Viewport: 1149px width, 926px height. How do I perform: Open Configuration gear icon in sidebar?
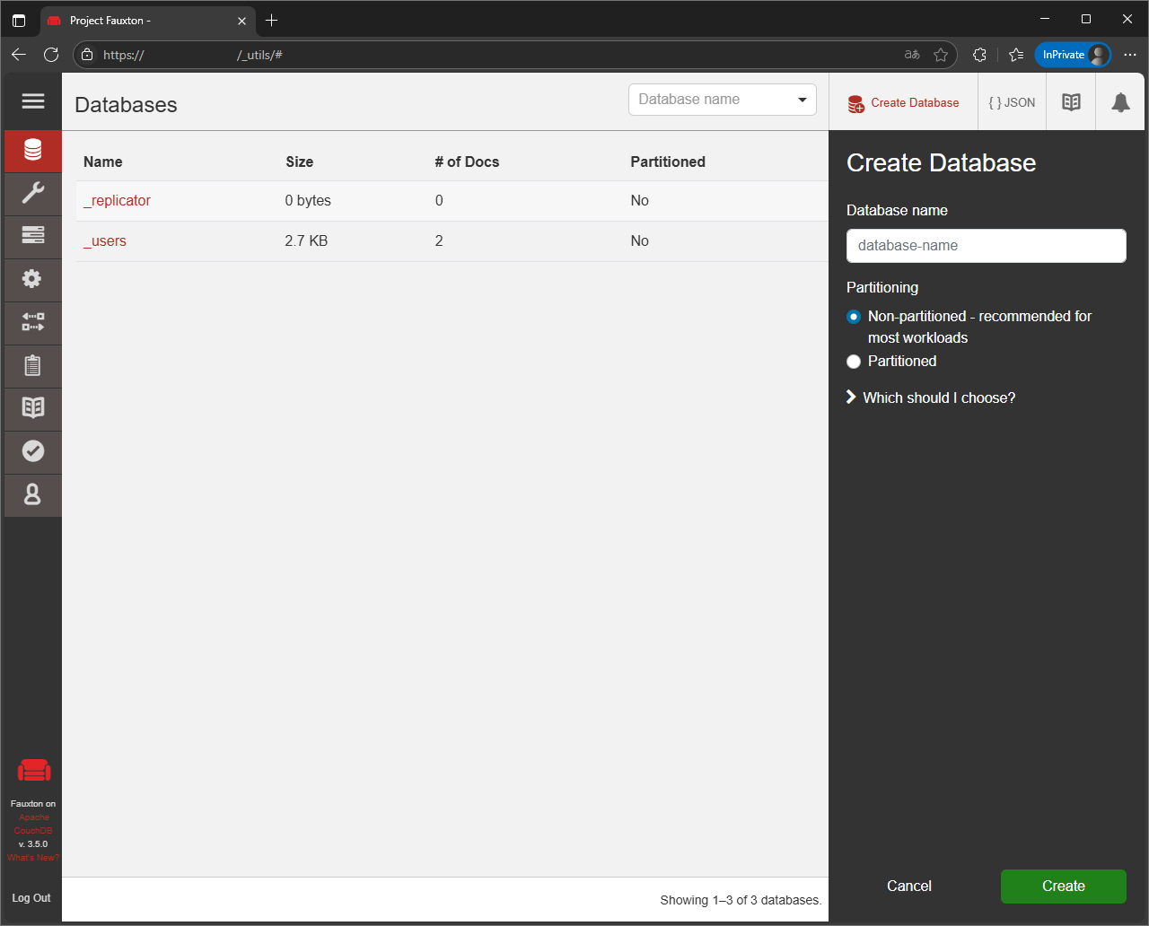coord(33,279)
